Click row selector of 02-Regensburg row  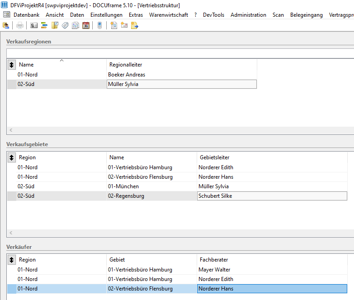pos(11,196)
